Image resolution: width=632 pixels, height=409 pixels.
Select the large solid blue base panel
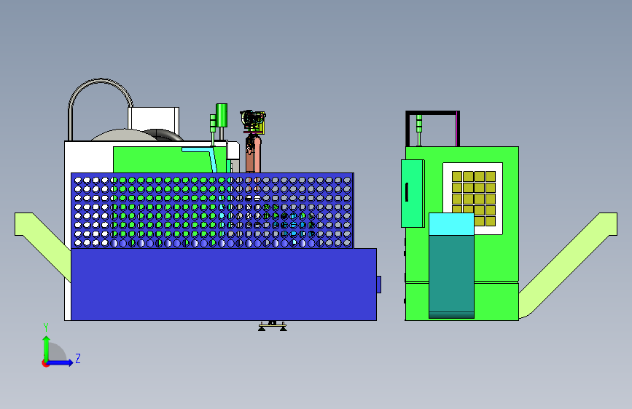[x=224, y=285]
